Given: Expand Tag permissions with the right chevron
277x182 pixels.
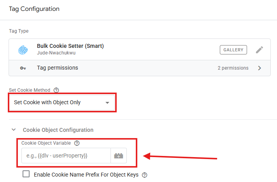Looking at the screenshot, I should coord(259,68).
